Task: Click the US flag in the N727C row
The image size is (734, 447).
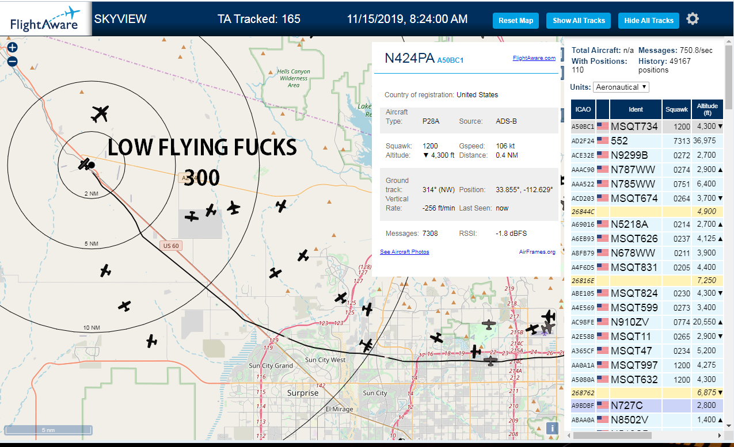Action: (603, 405)
